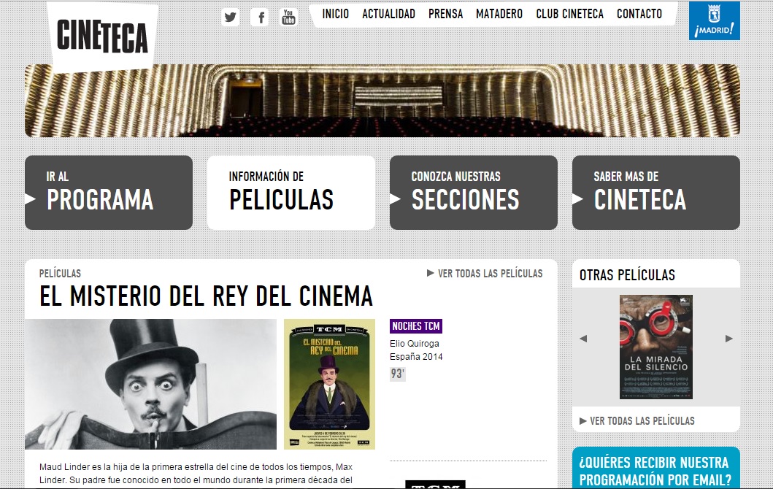Click the Ir al Programa button
This screenshot has width=773, height=489.
[109, 193]
